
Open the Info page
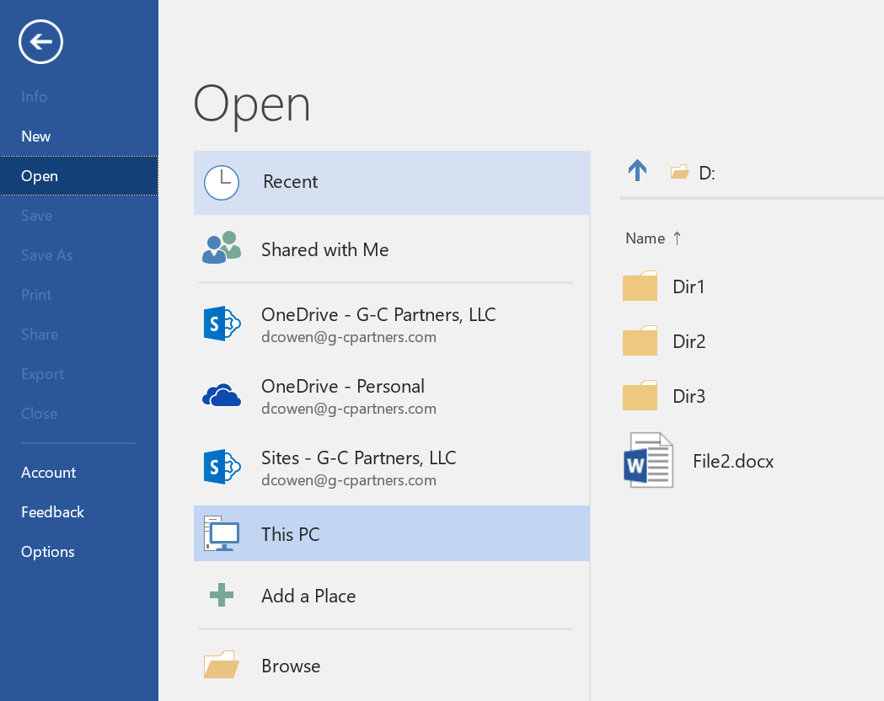(x=35, y=96)
